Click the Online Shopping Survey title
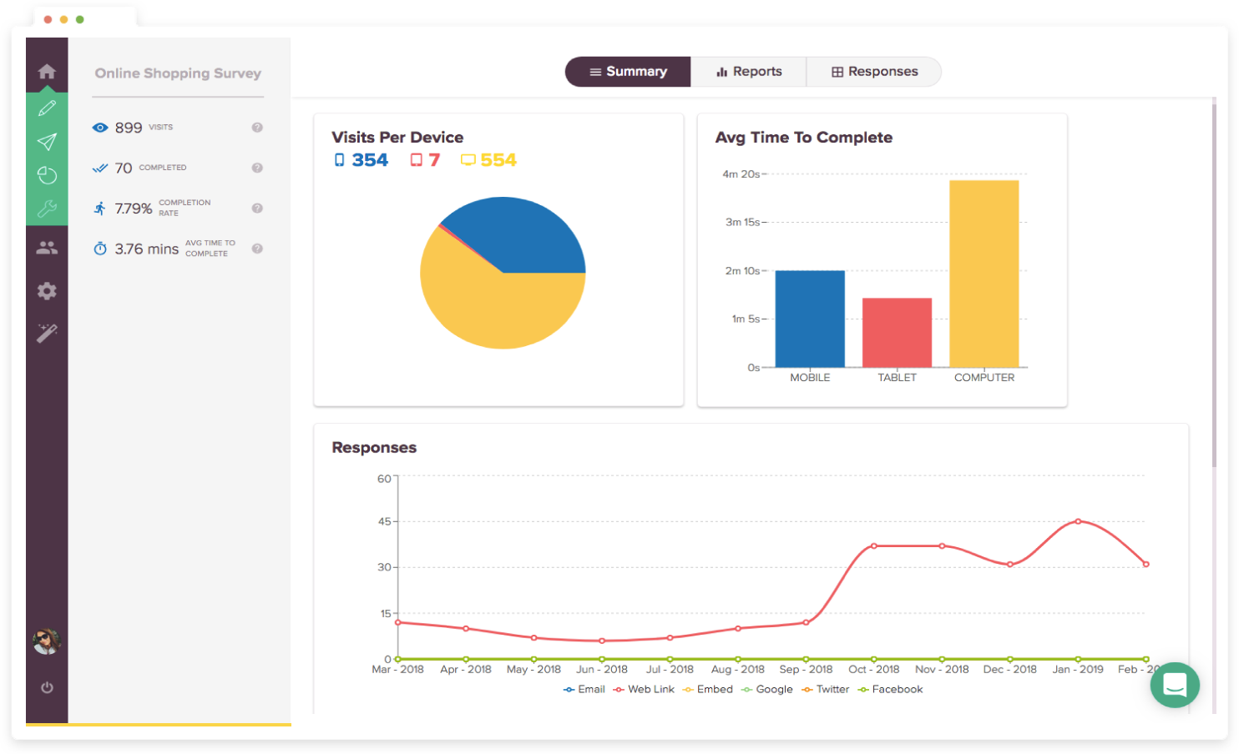Screen dimensions: 1239x754 tap(177, 73)
